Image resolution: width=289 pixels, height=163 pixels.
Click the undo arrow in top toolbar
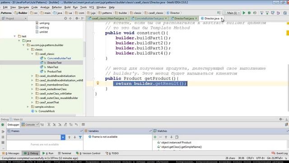coord(278,13)
